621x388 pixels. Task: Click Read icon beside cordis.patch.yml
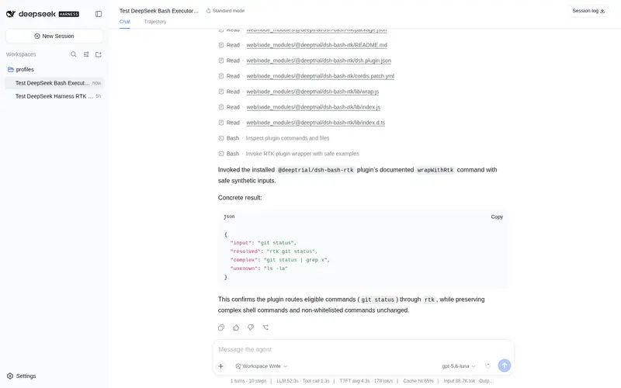click(221, 76)
